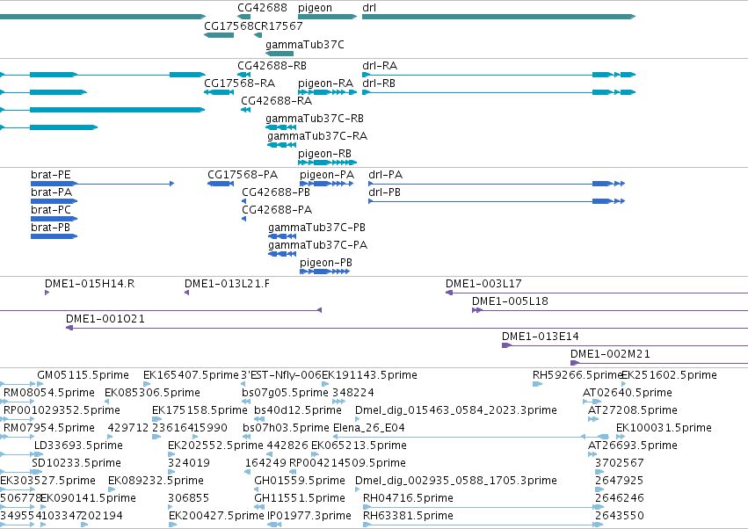The width and height of the screenshot is (748, 529).
Task: Select the pigeon-RA transcript label
Action: coord(326,84)
